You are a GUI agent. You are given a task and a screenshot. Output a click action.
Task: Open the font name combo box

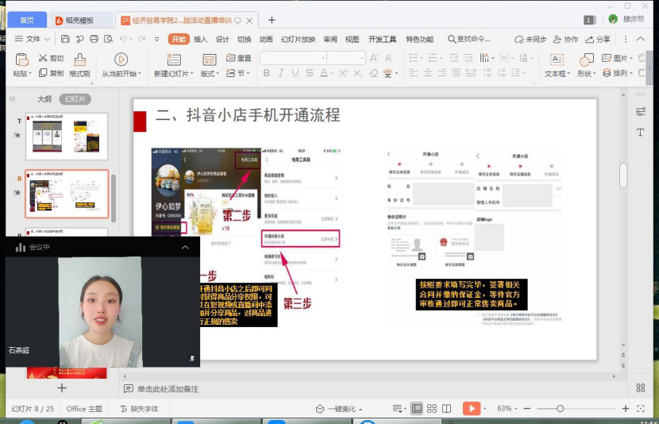point(293,58)
